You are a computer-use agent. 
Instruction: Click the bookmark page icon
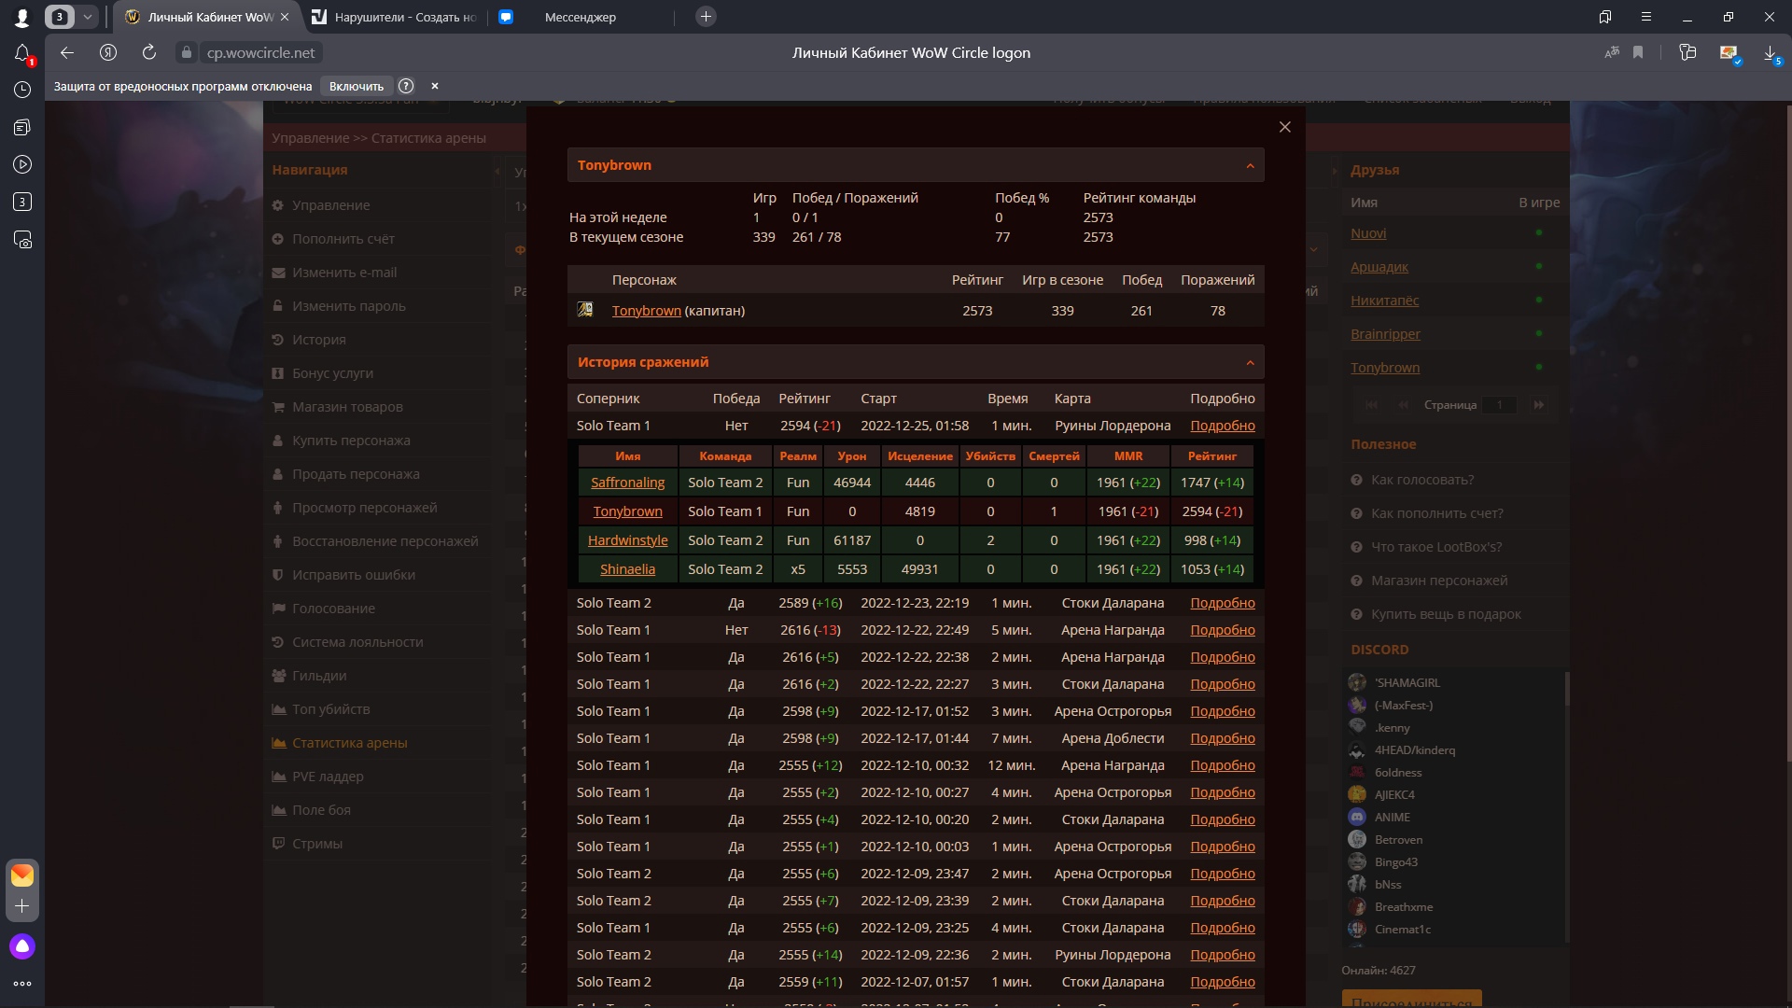pos(1638,53)
